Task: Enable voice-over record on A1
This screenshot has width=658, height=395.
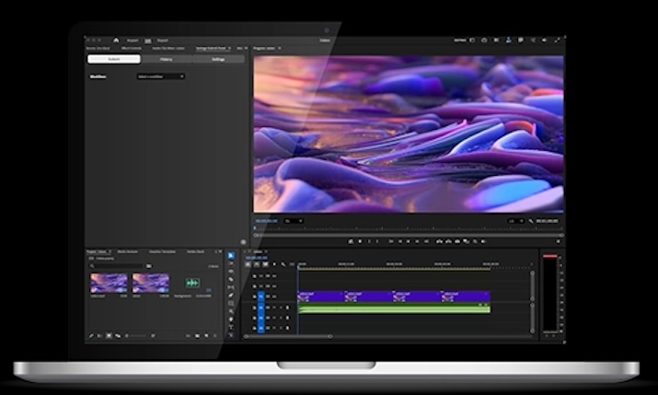Action: [x=287, y=308]
